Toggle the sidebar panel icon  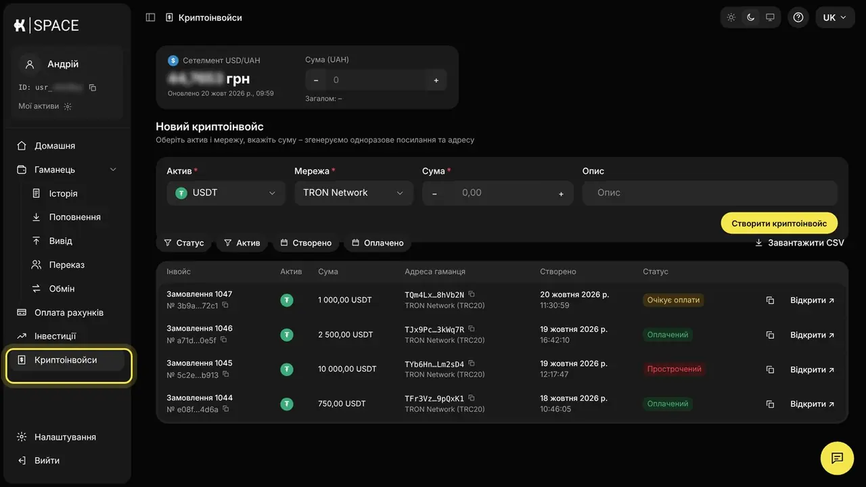[150, 18]
